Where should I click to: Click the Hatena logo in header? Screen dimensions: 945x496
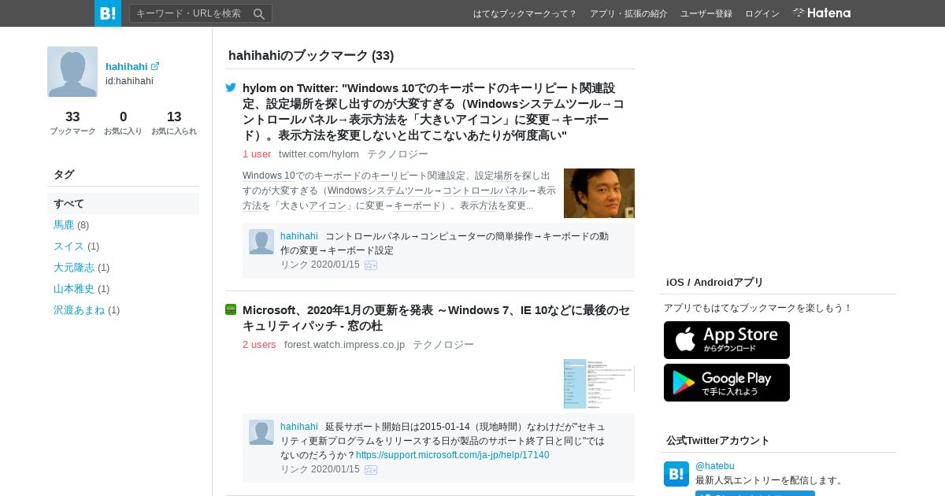coord(821,13)
